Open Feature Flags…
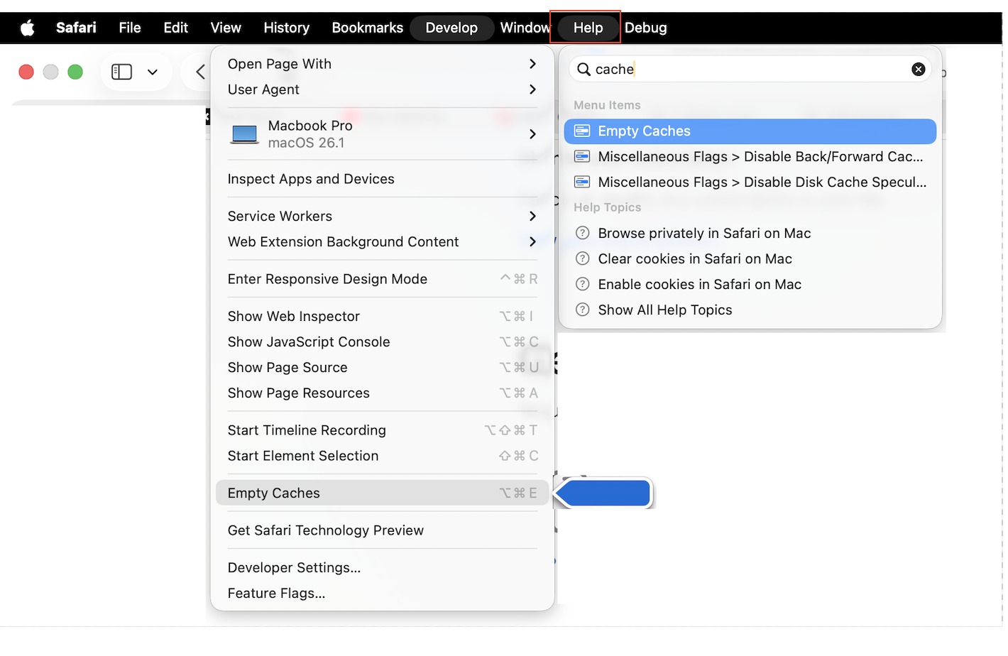The height and width of the screenshot is (656, 1008). [x=383, y=593]
